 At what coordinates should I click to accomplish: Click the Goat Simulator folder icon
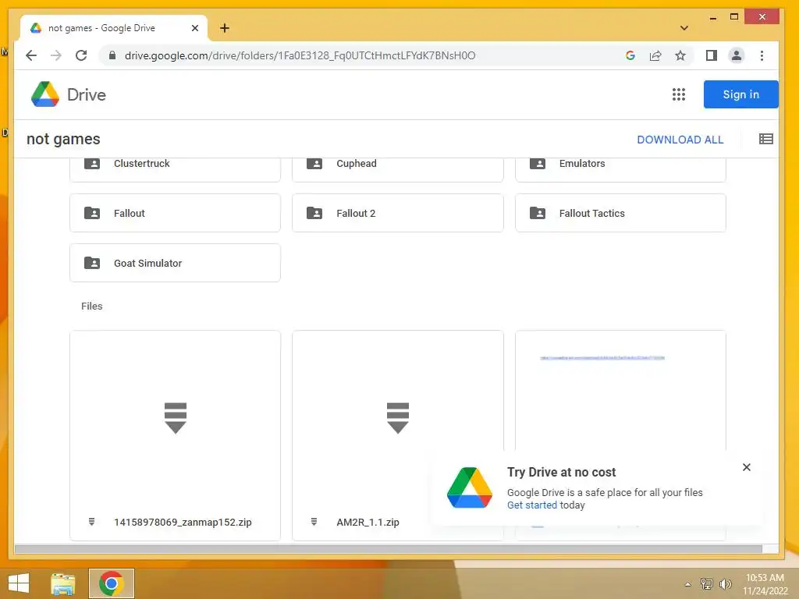click(x=92, y=263)
